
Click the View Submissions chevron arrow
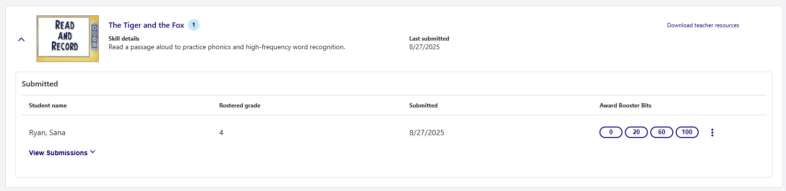[93, 152]
